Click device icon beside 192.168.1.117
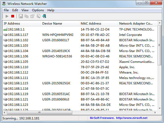 coord(5,35)
